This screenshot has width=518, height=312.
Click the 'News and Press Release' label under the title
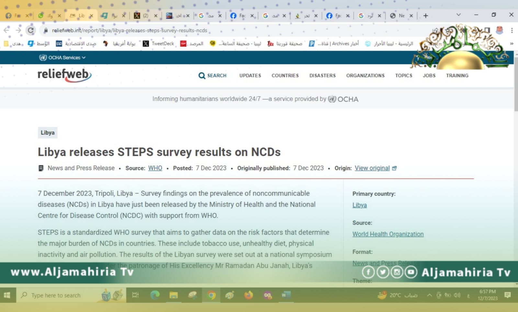(81, 168)
